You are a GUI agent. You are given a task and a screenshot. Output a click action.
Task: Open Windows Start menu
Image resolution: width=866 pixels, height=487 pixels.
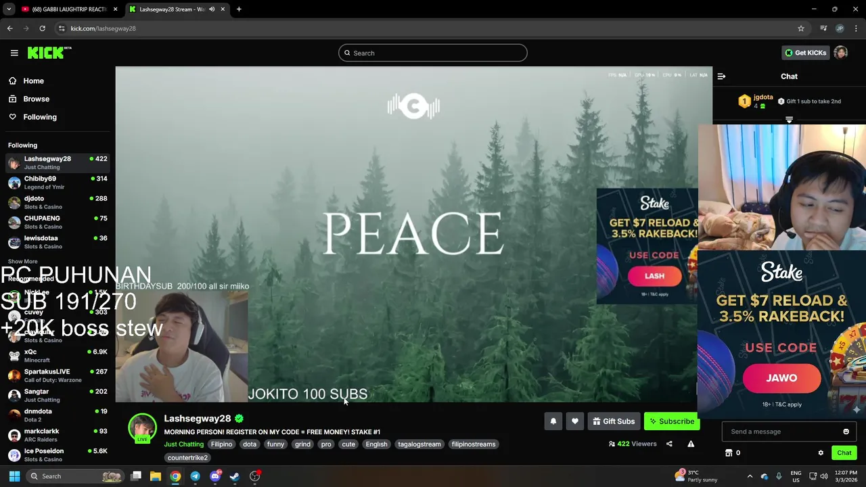point(14,476)
